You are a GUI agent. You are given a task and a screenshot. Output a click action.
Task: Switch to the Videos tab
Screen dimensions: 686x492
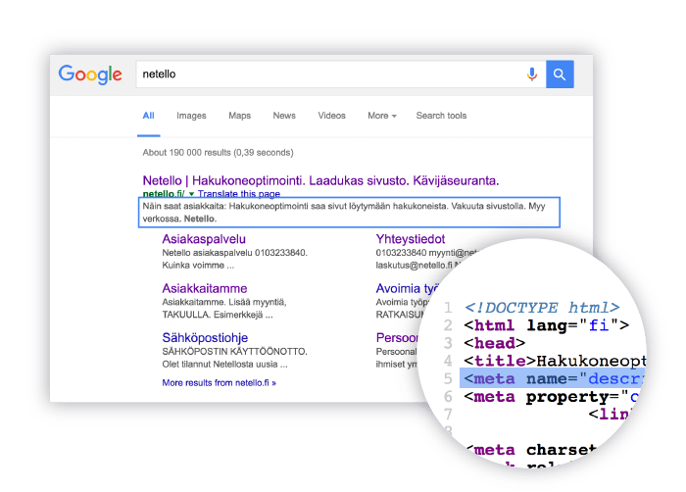click(x=331, y=116)
